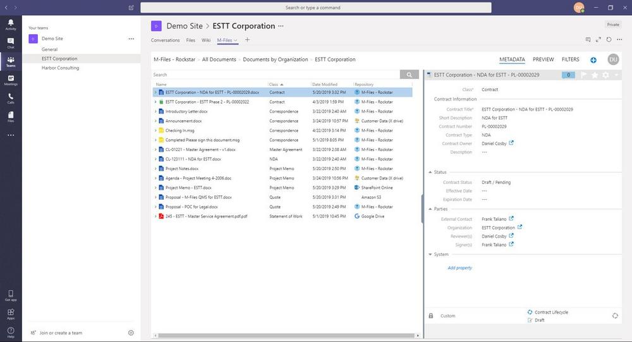Expand the 245 - ESTT Master Service Agreement row
The width and height of the screenshot is (632, 342).
point(155,216)
